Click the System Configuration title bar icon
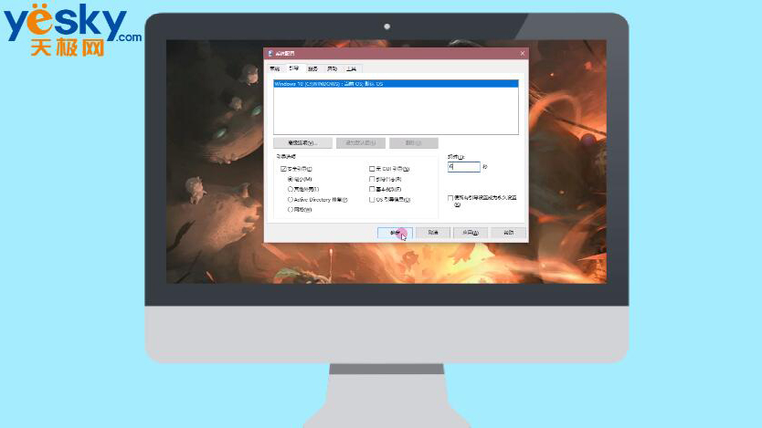The height and width of the screenshot is (428, 762). 270,53
